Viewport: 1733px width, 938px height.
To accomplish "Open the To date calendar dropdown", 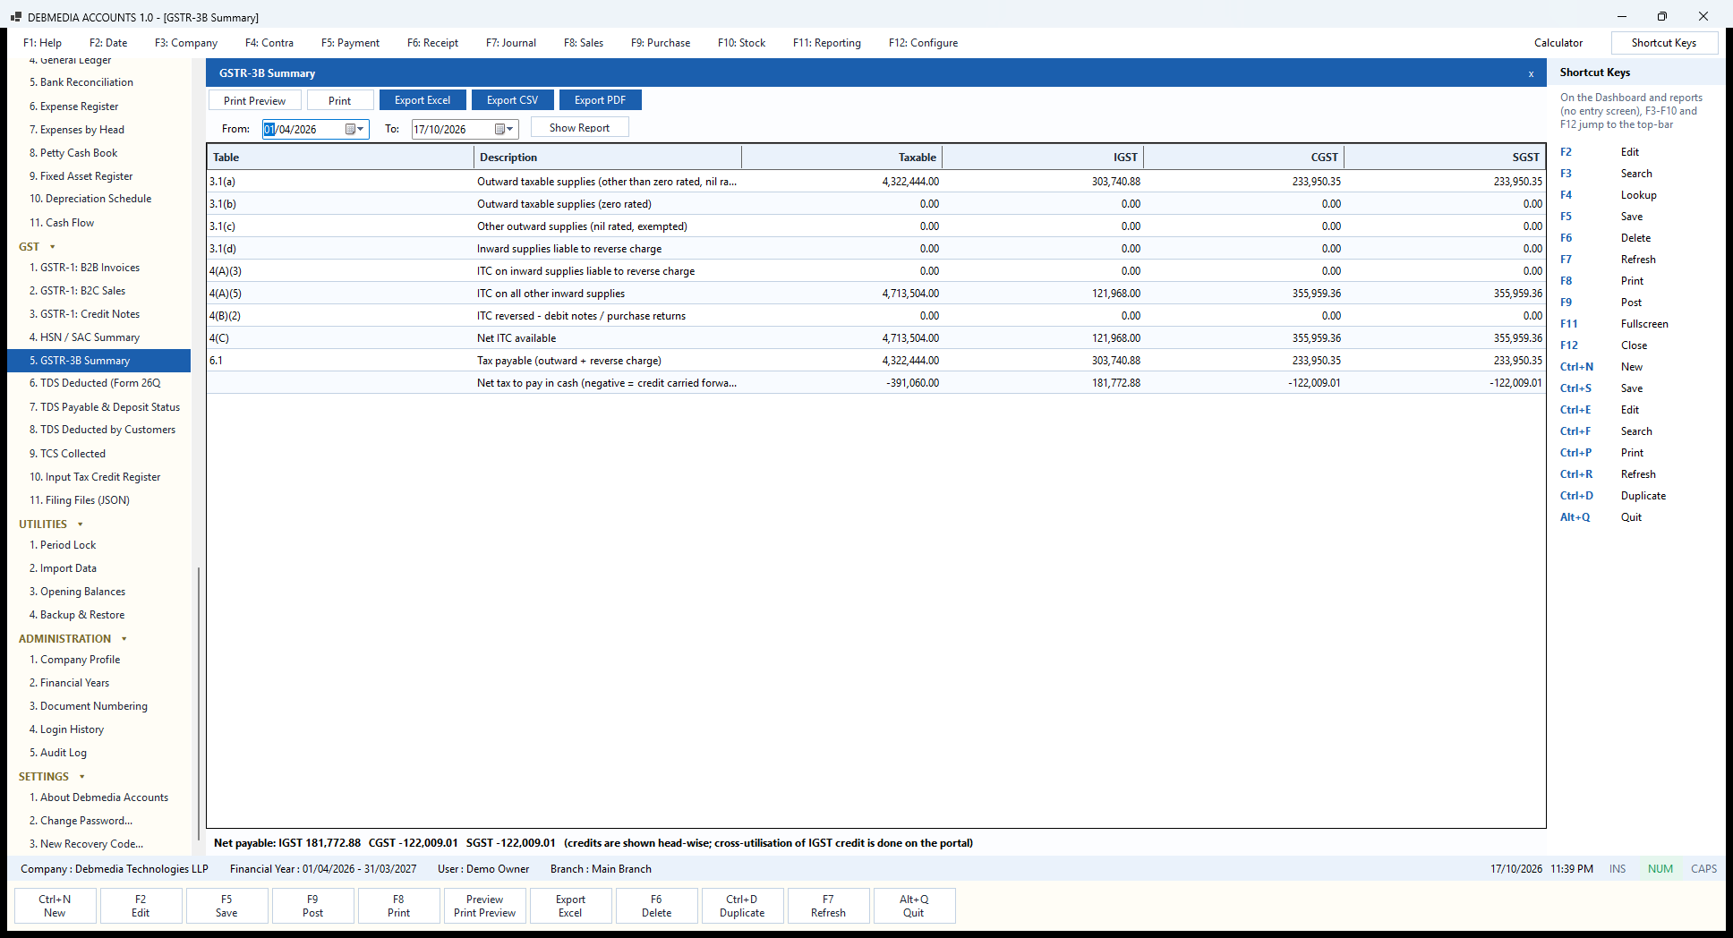I will tap(505, 129).
